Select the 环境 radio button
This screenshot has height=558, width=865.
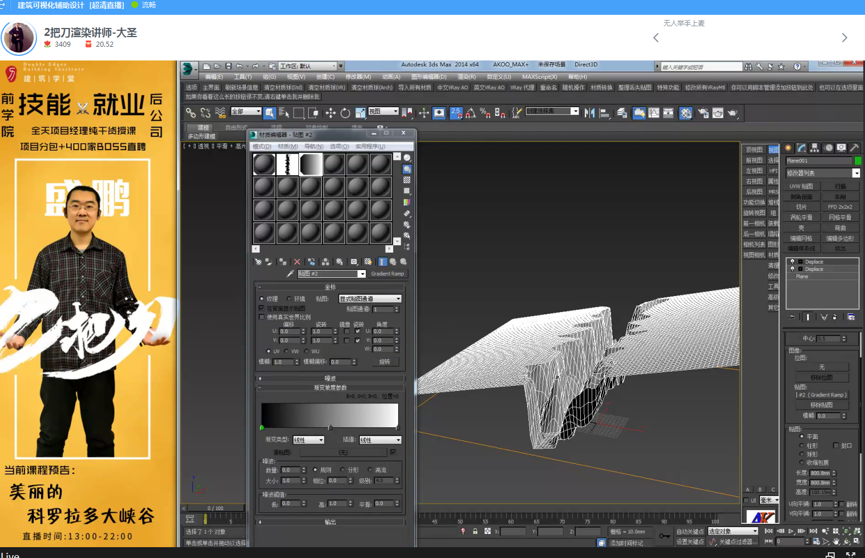[289, 299]
